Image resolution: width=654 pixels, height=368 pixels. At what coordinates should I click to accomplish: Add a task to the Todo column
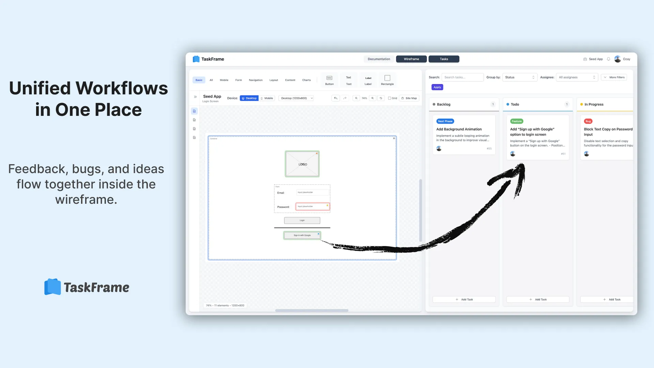point(538,299)
